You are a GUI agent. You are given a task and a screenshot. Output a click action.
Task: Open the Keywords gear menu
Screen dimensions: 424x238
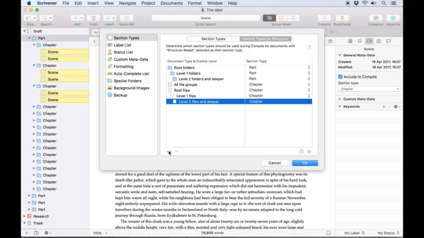[x=397, y=106]
